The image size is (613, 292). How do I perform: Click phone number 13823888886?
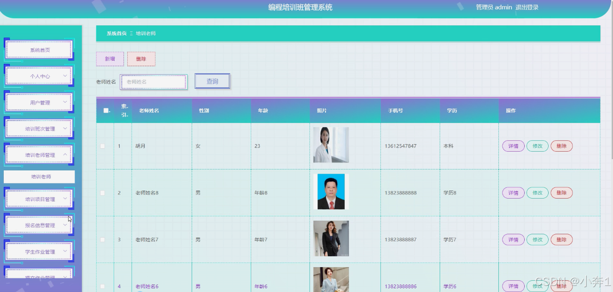tap(400, 286)
